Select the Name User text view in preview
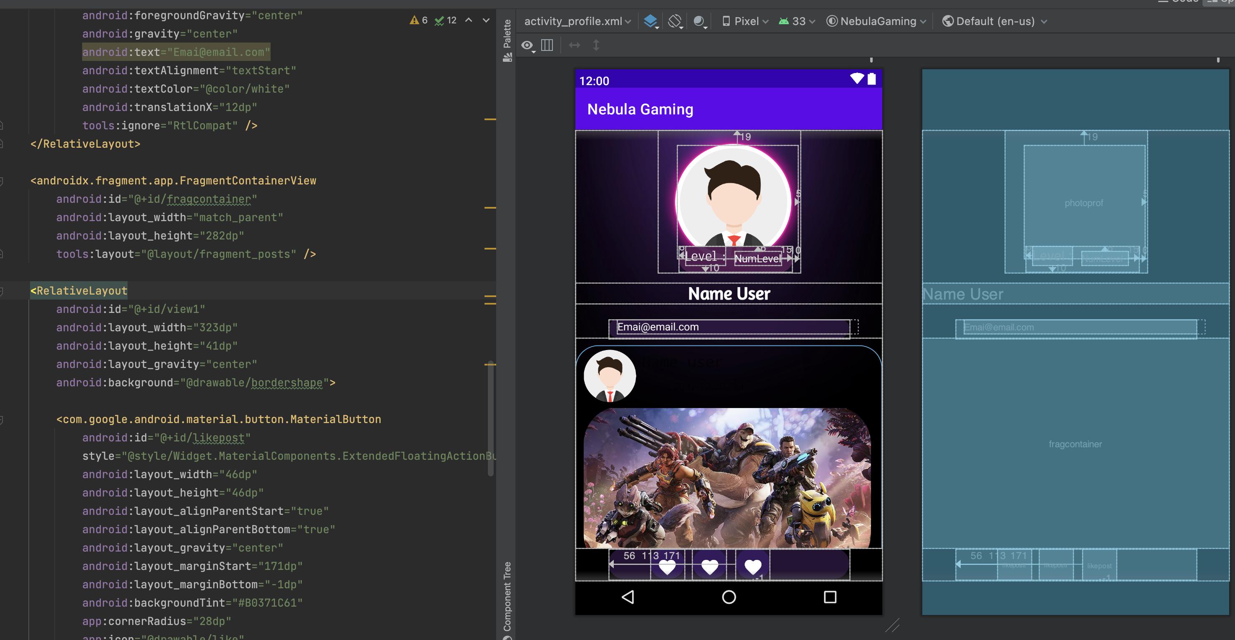This screenshot has height=640, width=1235. (729, 294)
